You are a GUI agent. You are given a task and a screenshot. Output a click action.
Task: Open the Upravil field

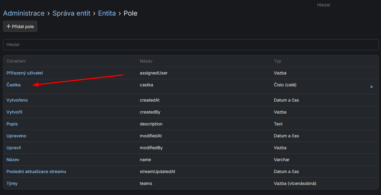(13, 148)
